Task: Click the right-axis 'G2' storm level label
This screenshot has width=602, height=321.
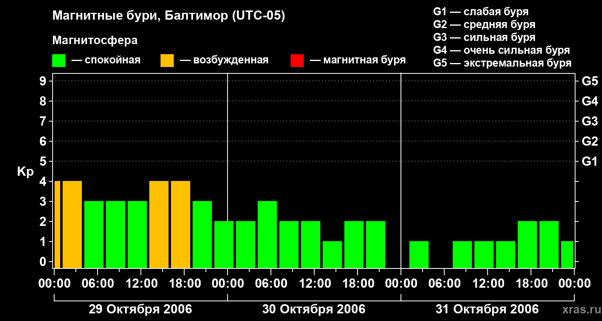Action: point(590,141)
